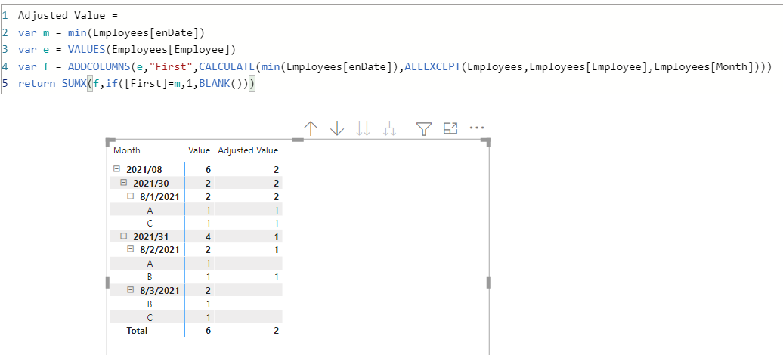783x355 pixels.
Task: Click the Total row label
Action: [137, 331]
